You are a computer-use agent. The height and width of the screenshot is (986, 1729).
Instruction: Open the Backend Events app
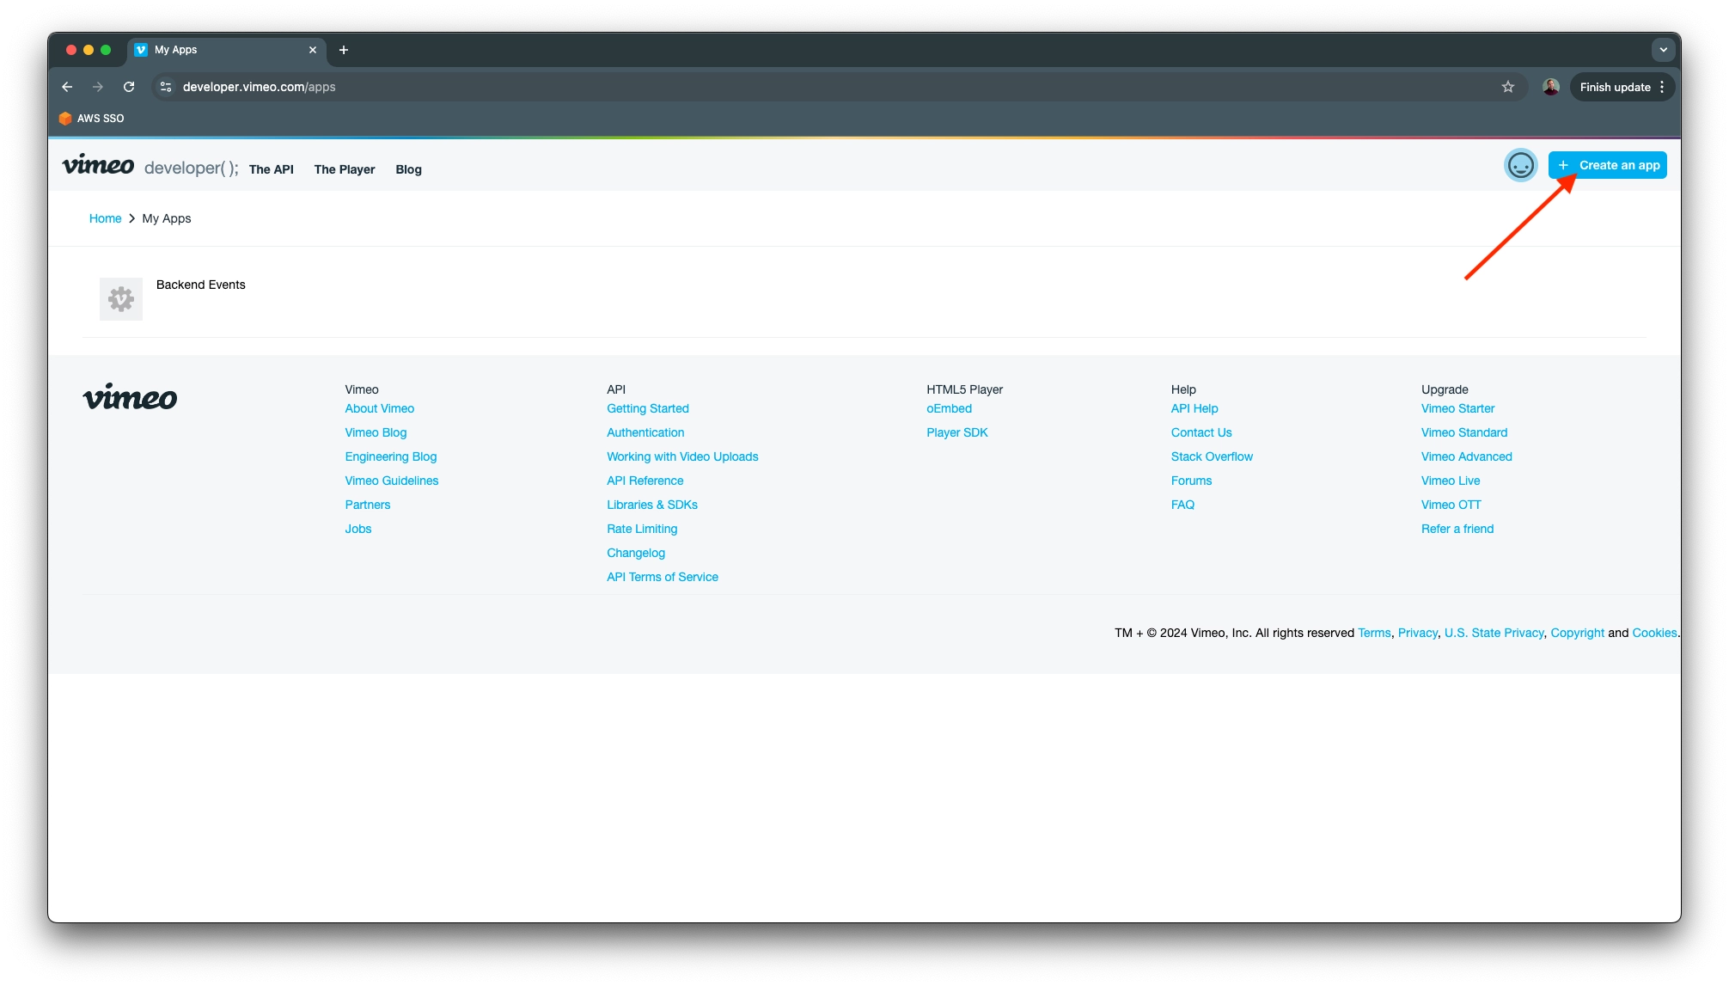pyautogui.click(x=200, y=285)
